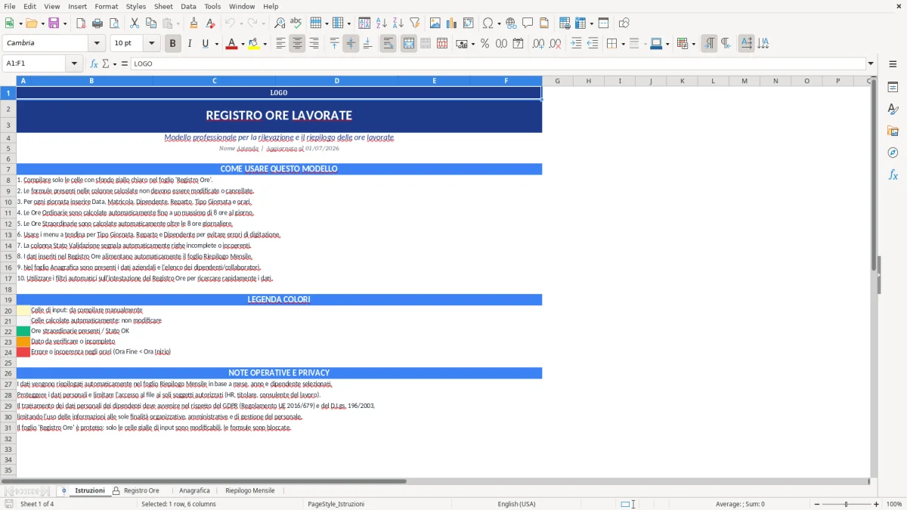Screen dimensions: 907x510
Task: Click the Sort Ascending icon
Action: tap(381, 23)
